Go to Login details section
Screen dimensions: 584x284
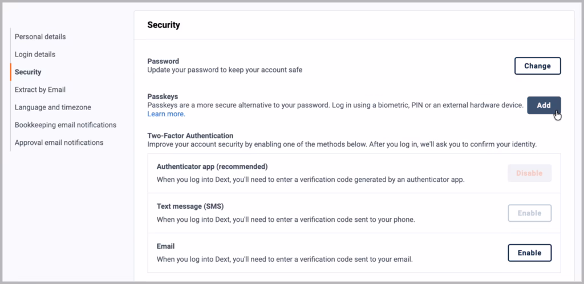[35, 54]
